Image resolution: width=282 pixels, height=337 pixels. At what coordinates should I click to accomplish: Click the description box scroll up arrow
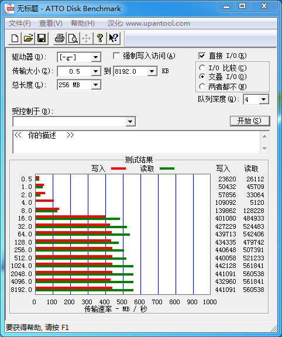[x=265, y=136]
